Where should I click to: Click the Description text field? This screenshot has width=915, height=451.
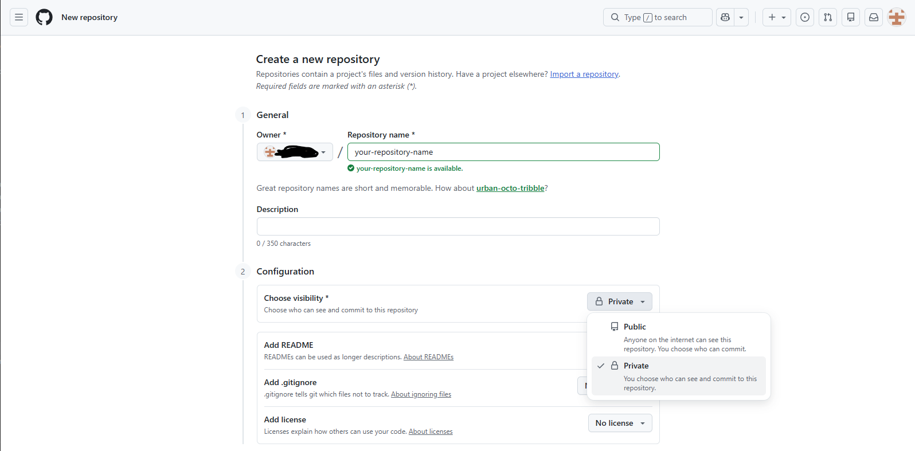click(458, 226)
